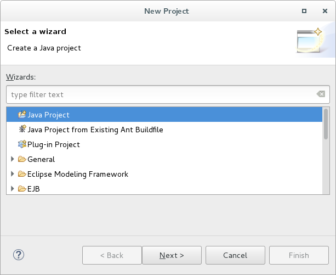Close the New Project dialog
336x275 pixels.
(325, 11)
